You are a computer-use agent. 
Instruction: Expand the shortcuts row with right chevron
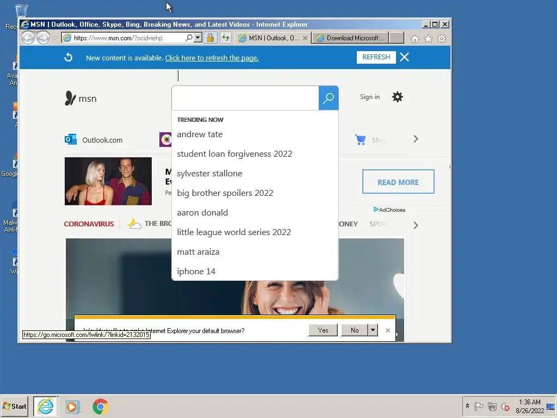point(416,139)
